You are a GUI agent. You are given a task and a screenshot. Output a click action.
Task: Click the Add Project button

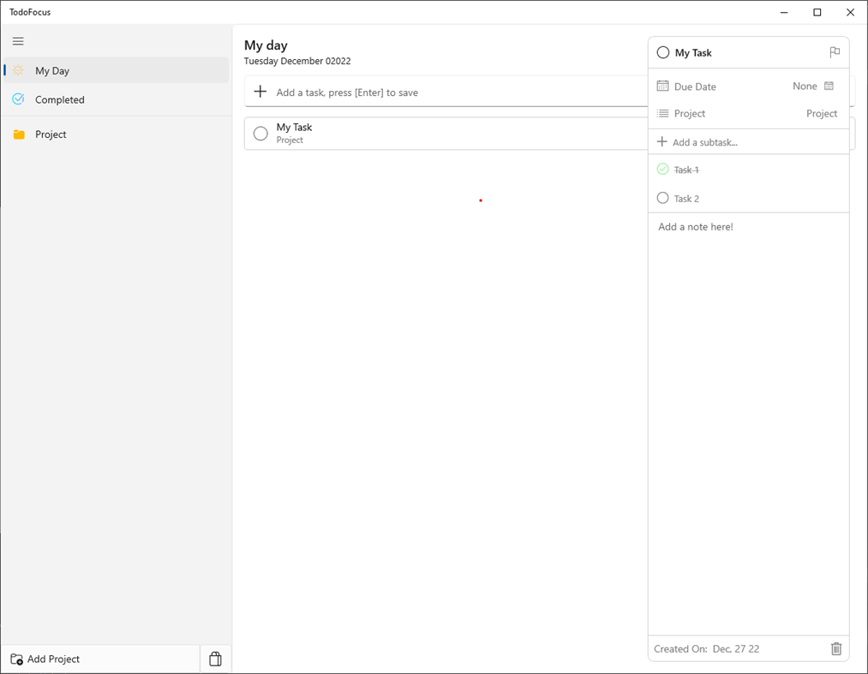47,659
